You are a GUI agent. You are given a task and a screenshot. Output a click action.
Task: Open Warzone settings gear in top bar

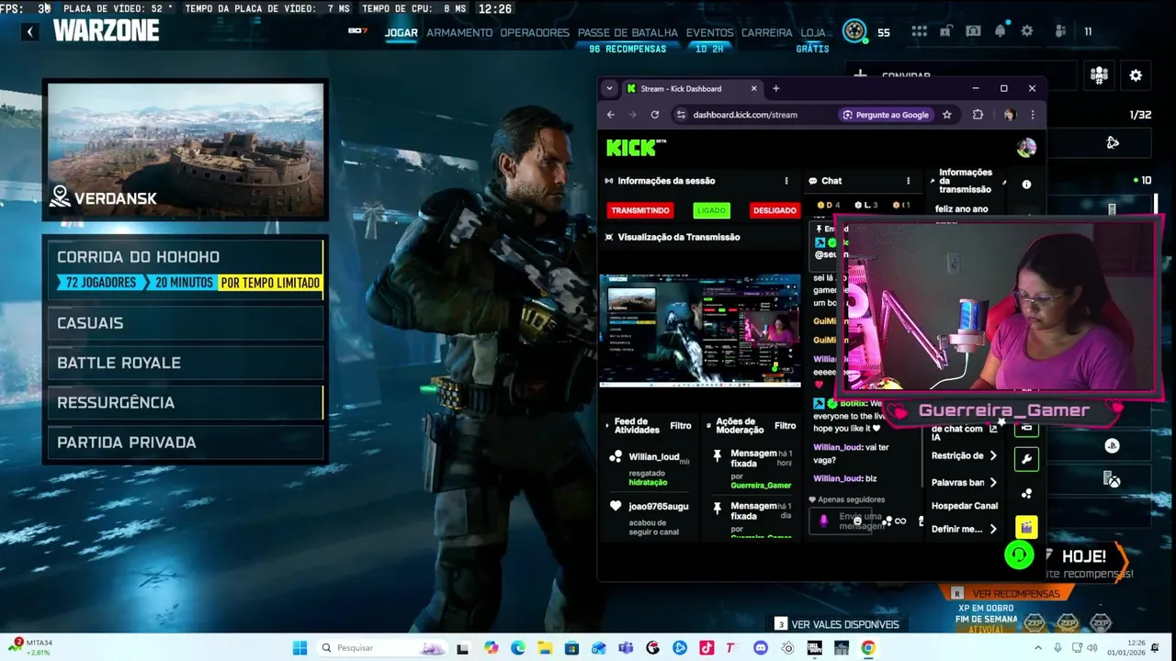tap(1027, 31)
